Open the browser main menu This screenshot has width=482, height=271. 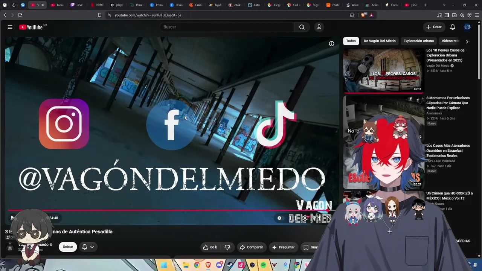(477, 15)
